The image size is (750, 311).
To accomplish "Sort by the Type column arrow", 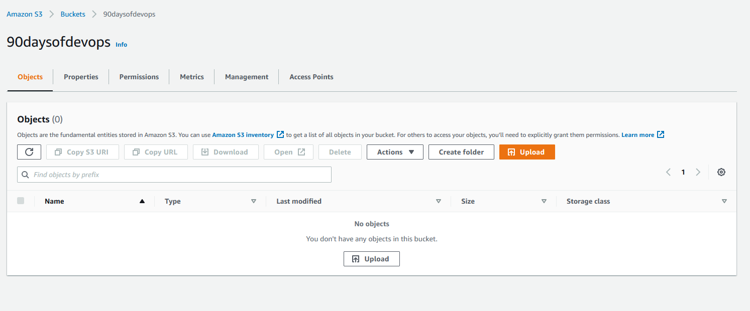I will point(254,201).
